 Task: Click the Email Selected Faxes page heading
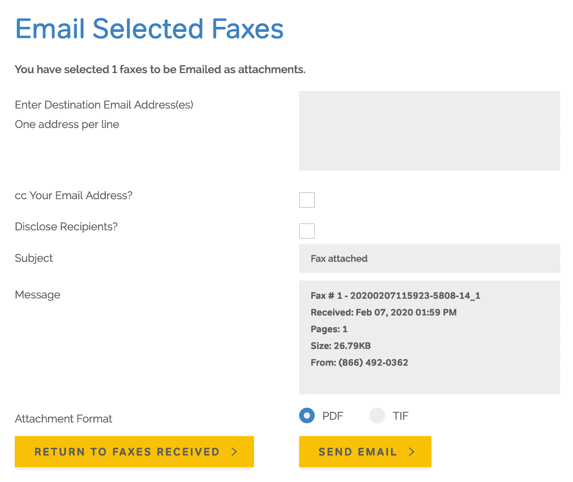tap(149, 29)
